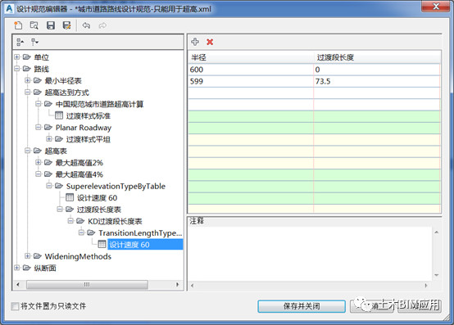Select 最大超高值2% tree item
The height and width of the screenshot is (325, 454).
click(79, 162)
